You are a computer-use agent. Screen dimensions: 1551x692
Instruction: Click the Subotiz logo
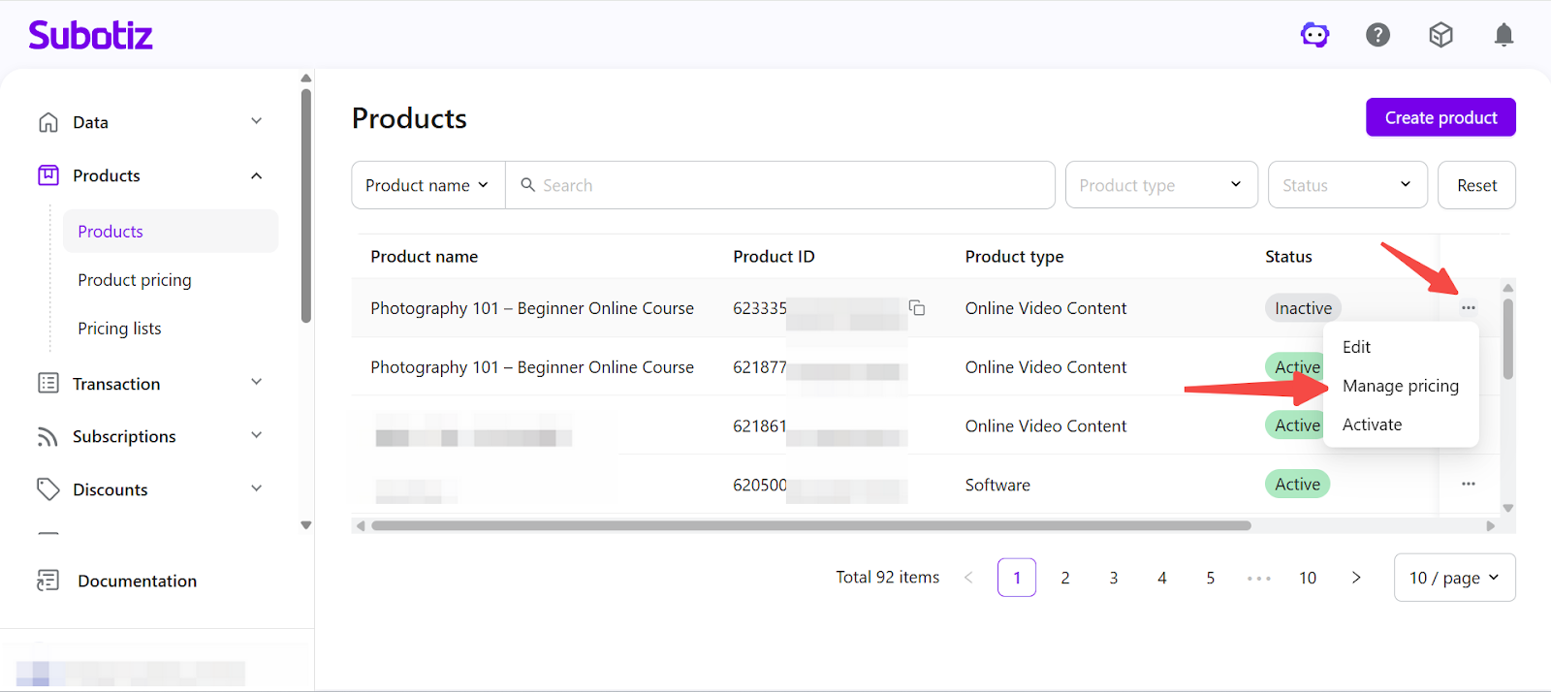(x=91, y=36)
